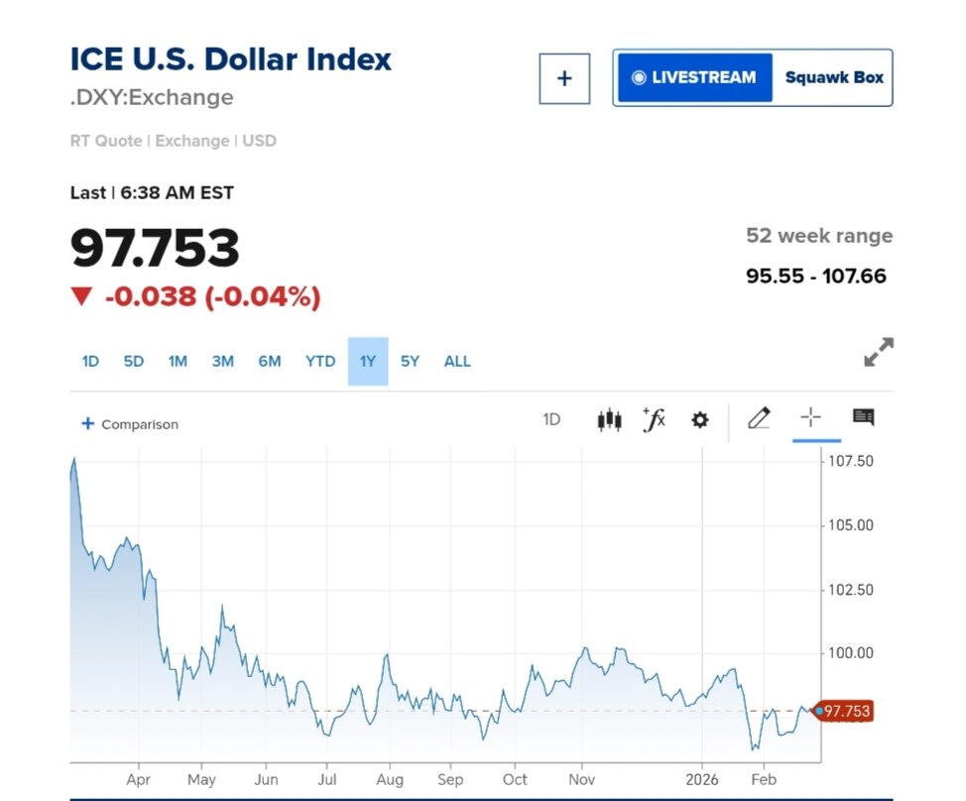Open chart settings gear
966x801 pixels.
click(700, 419)
